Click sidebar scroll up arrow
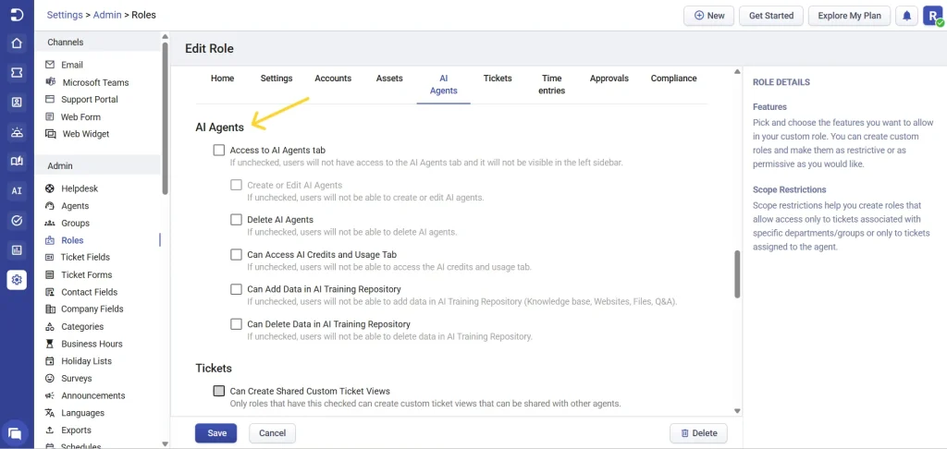 coord(166,37)
